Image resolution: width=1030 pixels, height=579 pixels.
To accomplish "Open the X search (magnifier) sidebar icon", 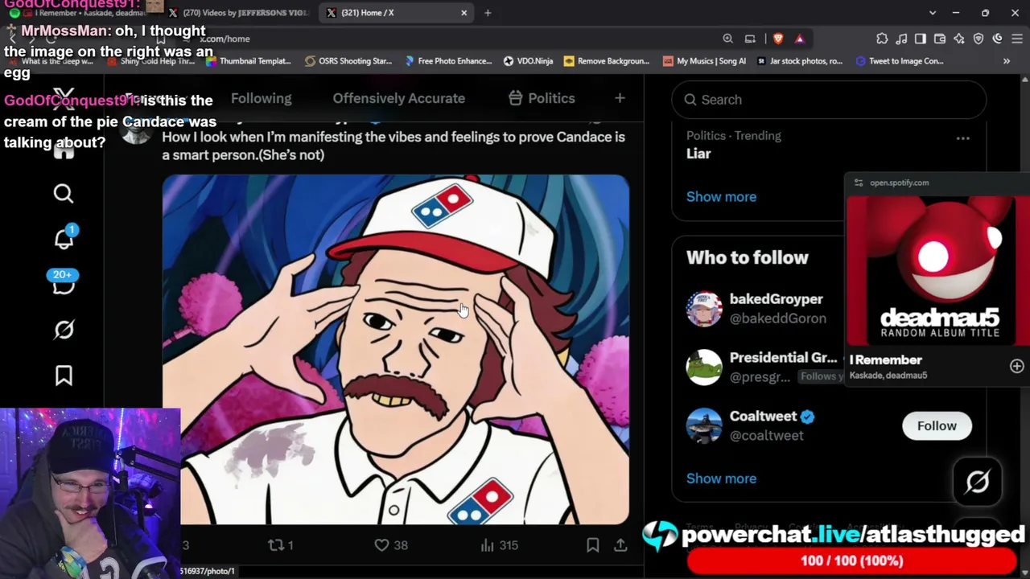I will coord(64,194).
